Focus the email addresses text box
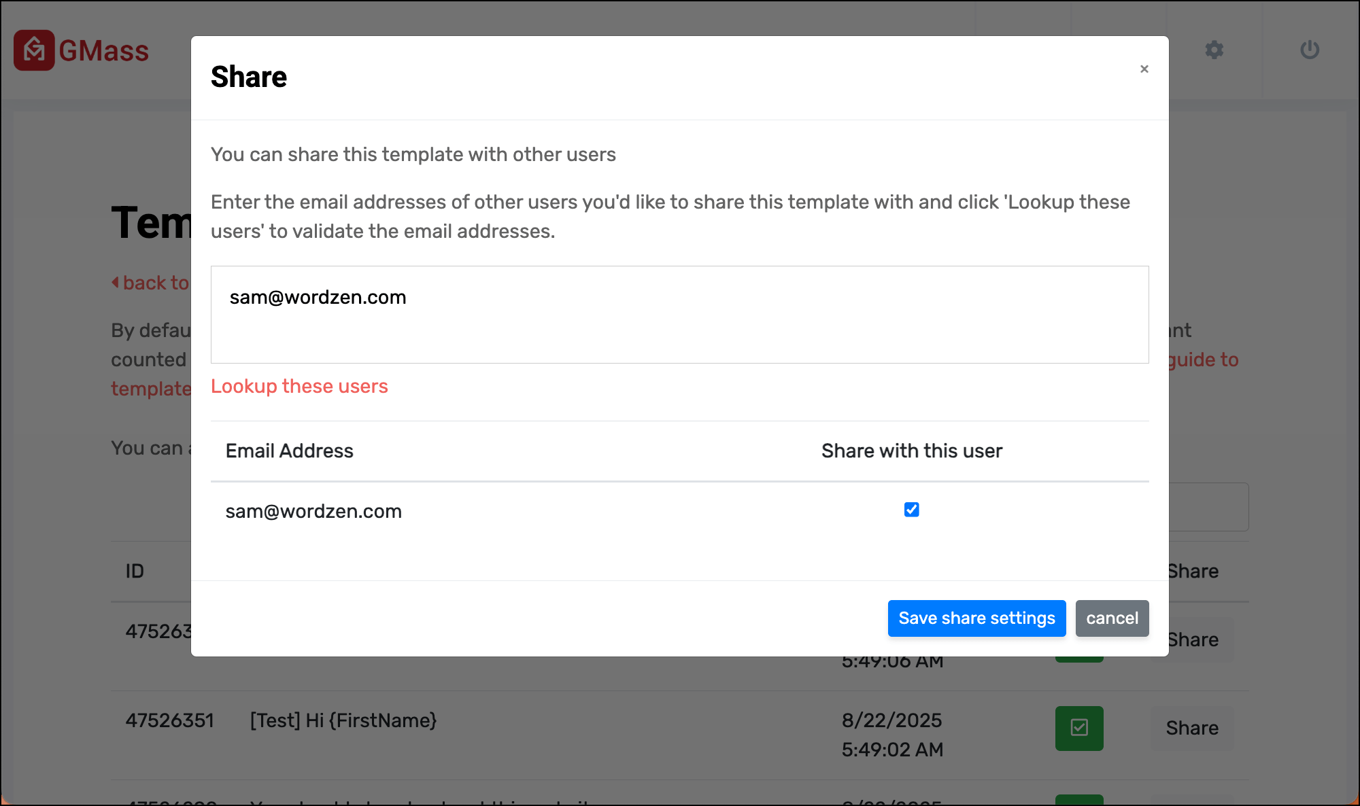 tap(679, 315)
